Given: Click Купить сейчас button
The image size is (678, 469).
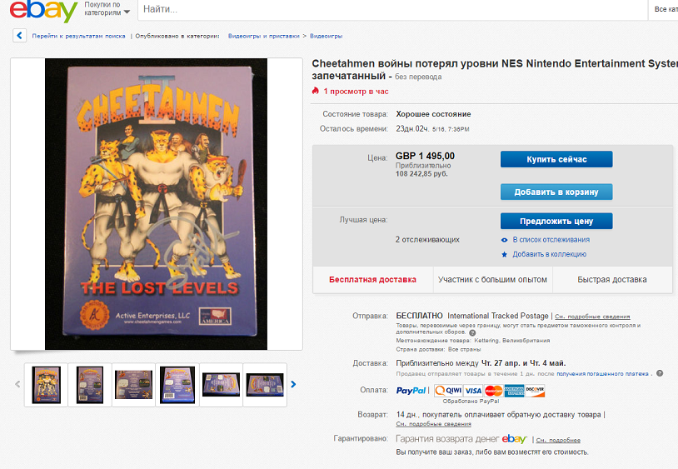Looking at the screenshot, I should click(556, 159).
